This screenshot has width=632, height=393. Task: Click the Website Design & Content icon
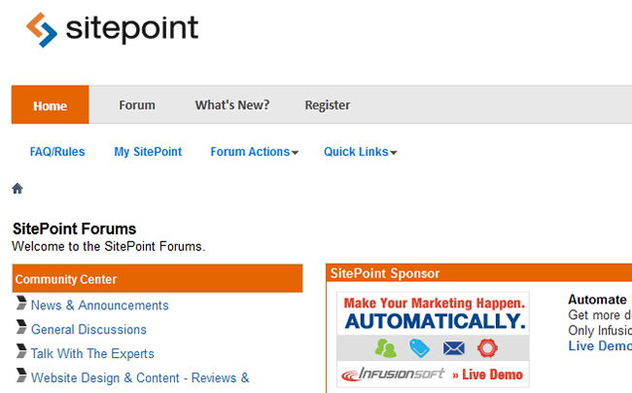tap(21, 376)
